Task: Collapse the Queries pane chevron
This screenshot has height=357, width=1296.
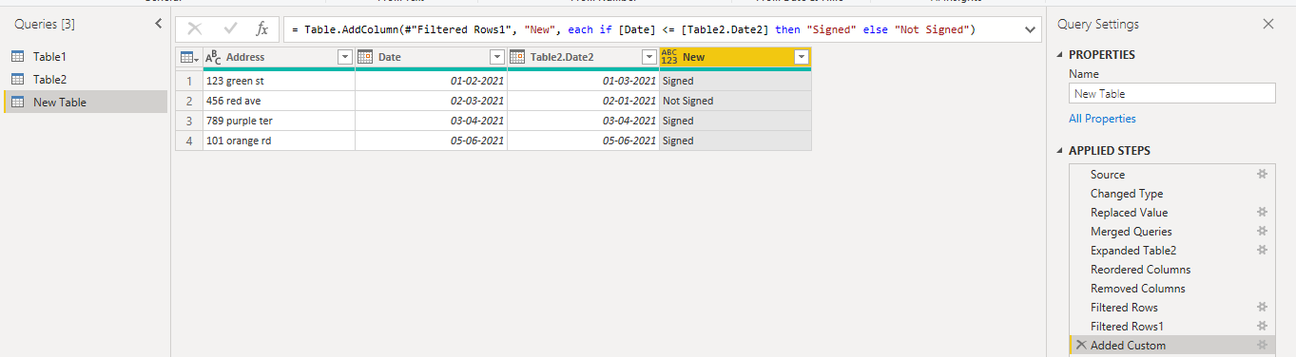Action: [158, 24]
